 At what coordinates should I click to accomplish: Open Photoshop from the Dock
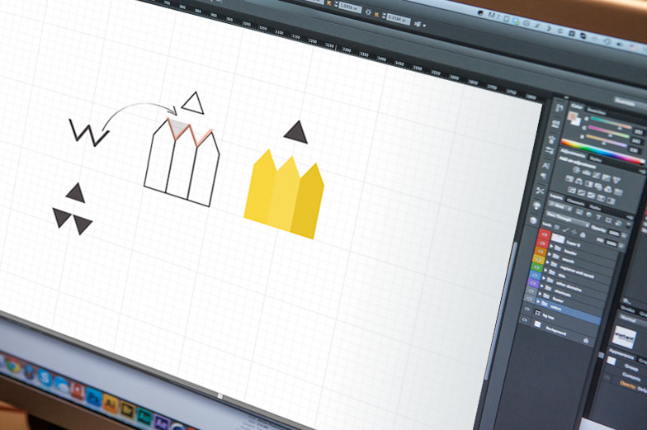pos(94,397)
